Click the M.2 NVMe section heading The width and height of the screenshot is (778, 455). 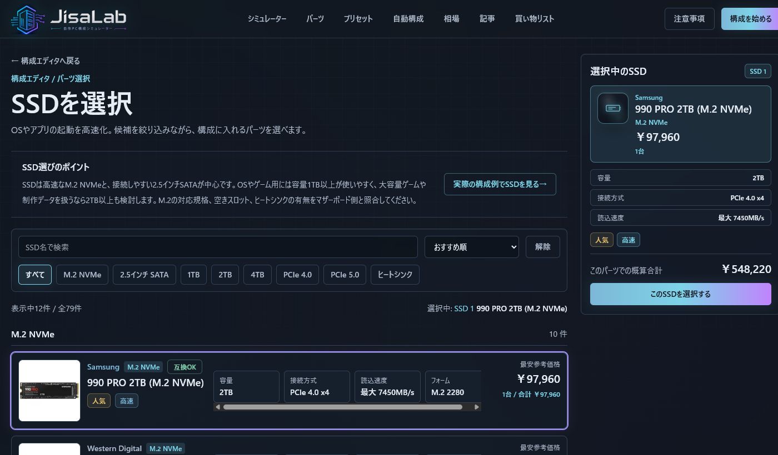[x=33, y=335]
